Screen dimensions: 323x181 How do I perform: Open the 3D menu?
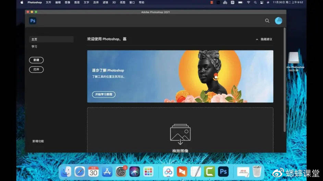pos(114,2)
